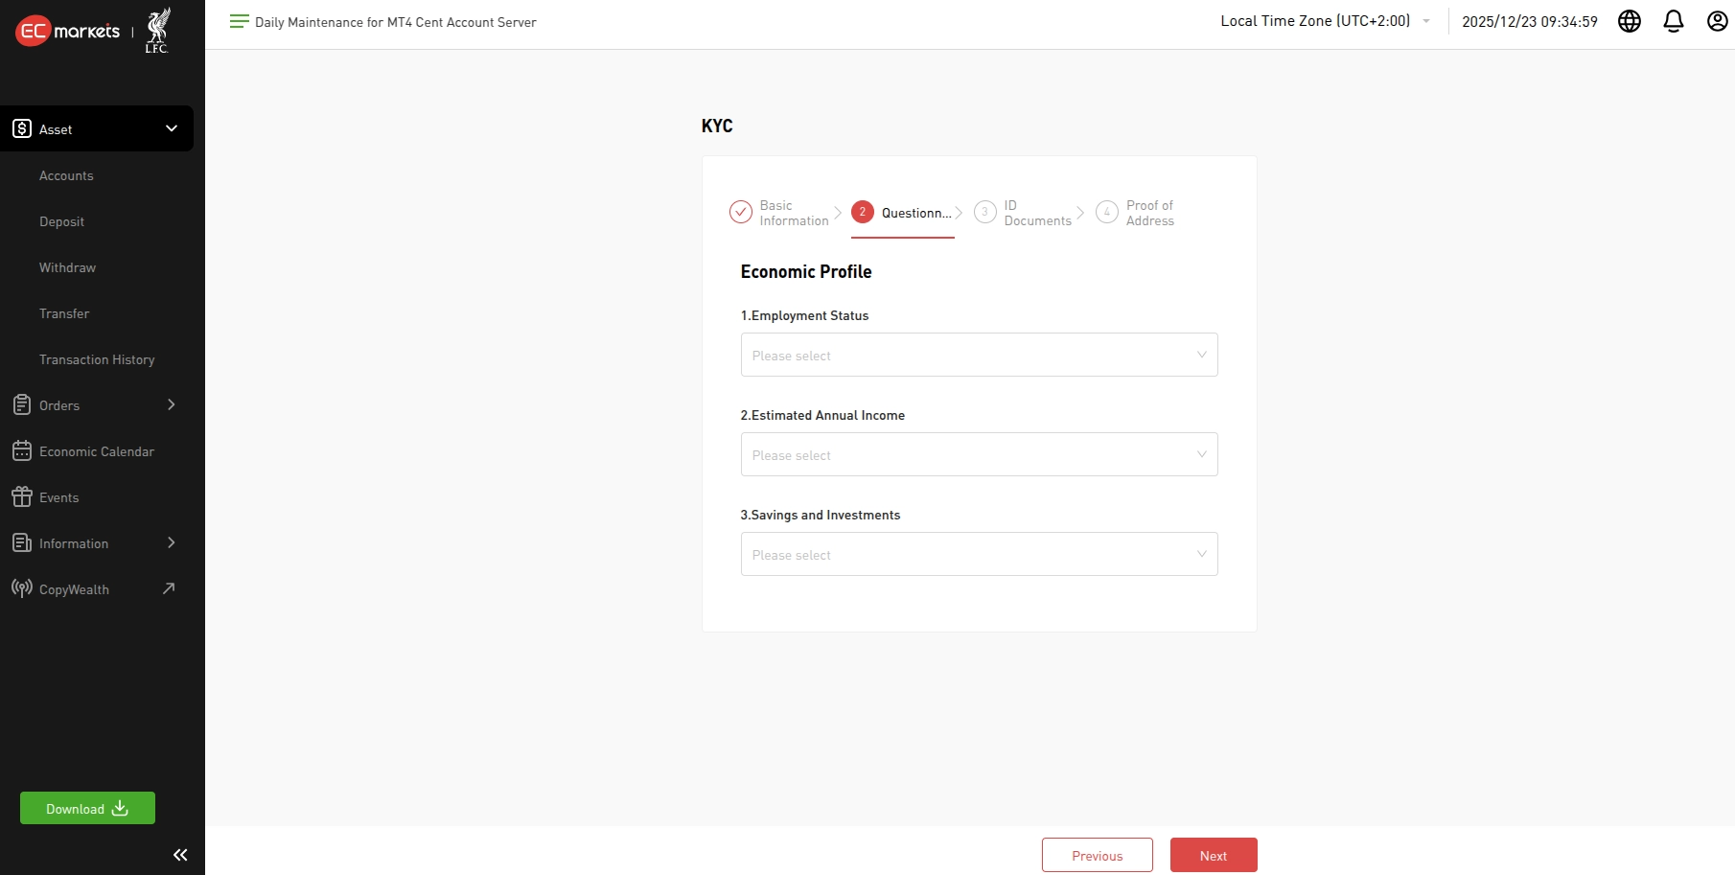Viewport: 1735px width, 875px height.
Task: Click the EC Markets logo
Action: 68,32
